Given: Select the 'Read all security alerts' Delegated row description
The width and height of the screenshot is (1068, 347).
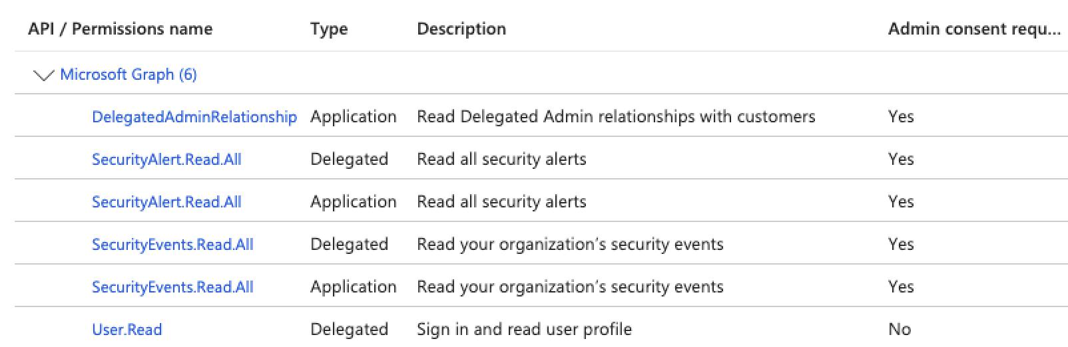Looking at the screenshot, I should (501, 160).
